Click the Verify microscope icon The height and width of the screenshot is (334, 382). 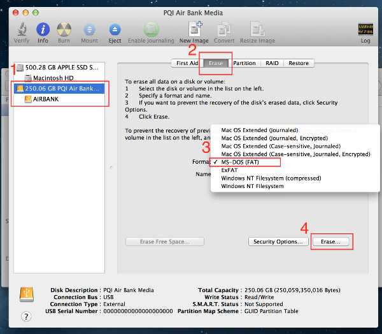(x=22, y=29)
